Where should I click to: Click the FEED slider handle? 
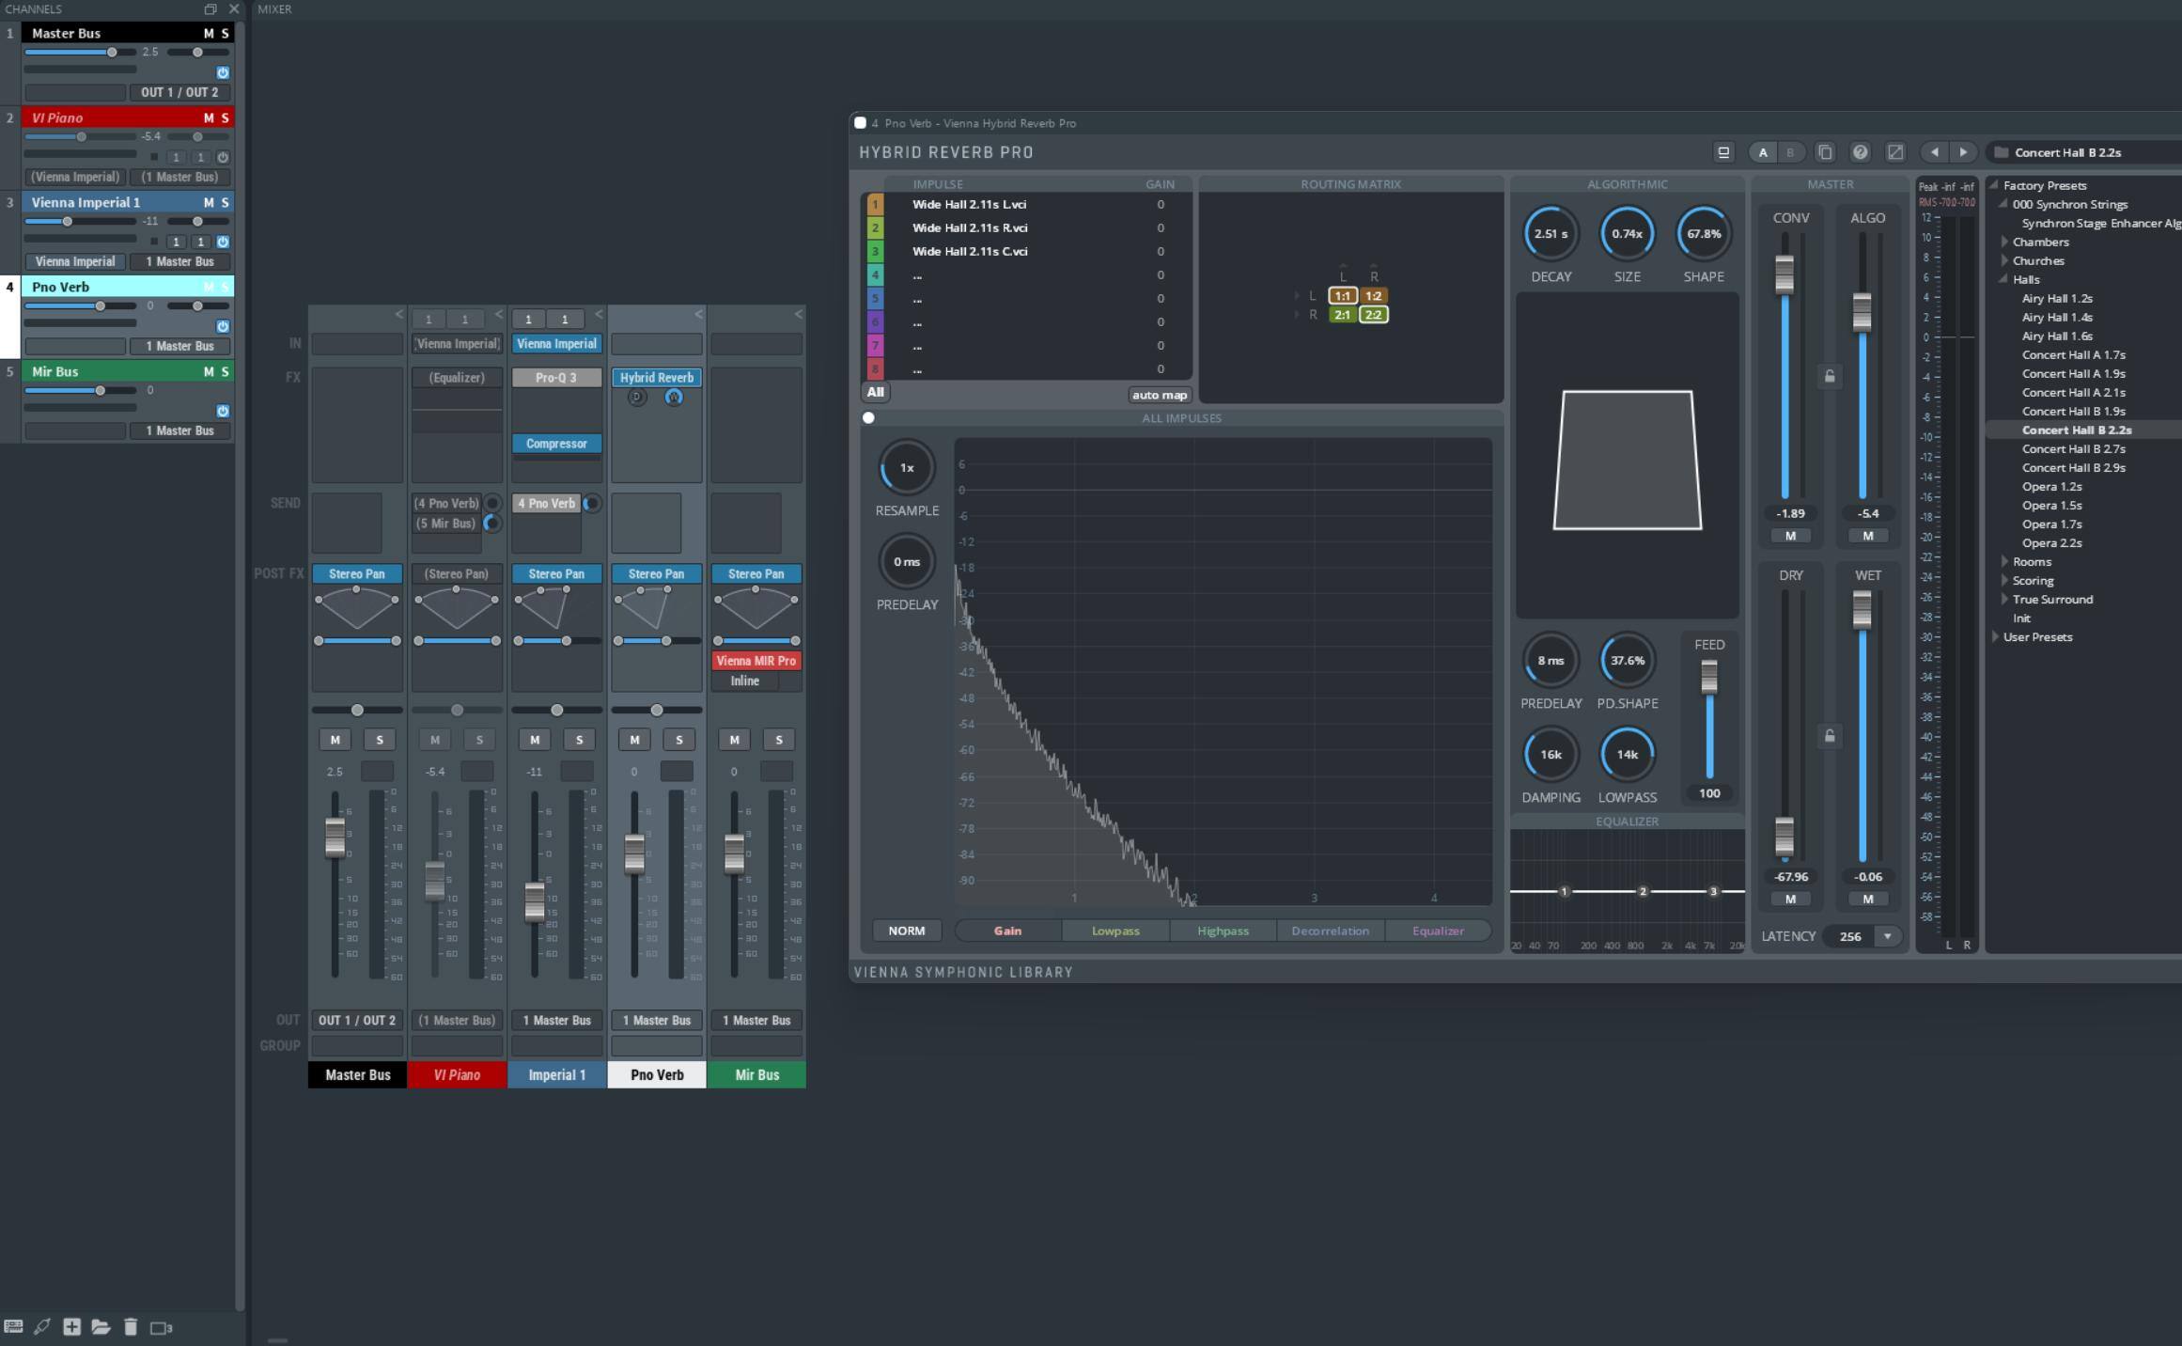point(1708,675)
